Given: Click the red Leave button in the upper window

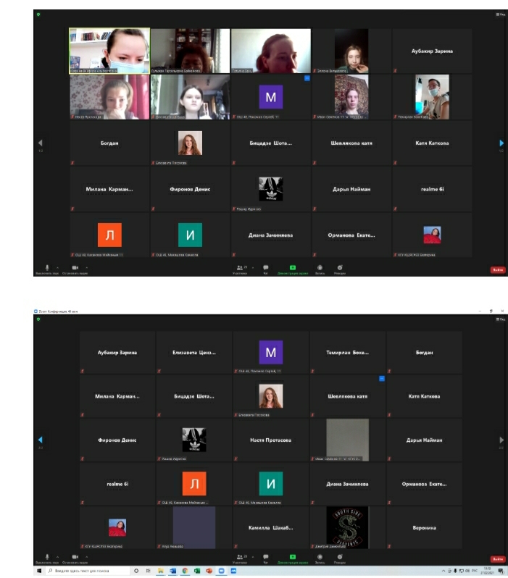Looking at the screenshot, I should [x=497, y=269].
